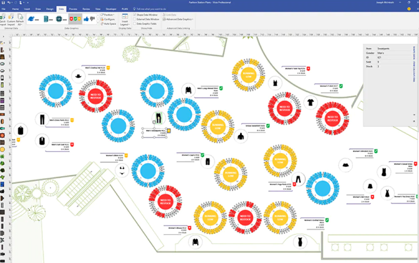Close the Shape Data panel
This screenshot has width=419, height=263.
click(x=414, y=121)
